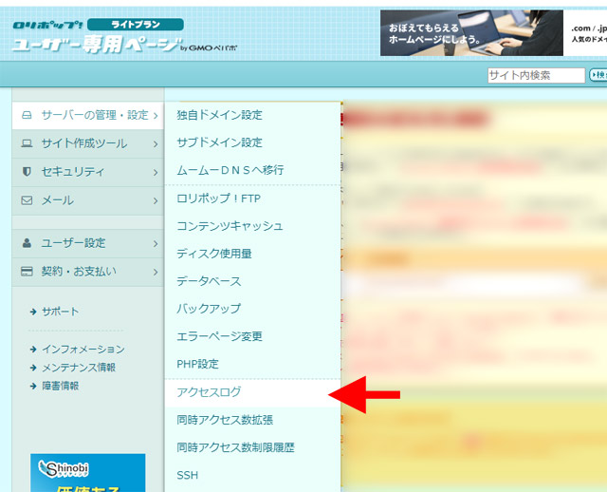607x492 pixels.
Task: Select アクセスログ from the server menu
Action: [x=209, y=392]
